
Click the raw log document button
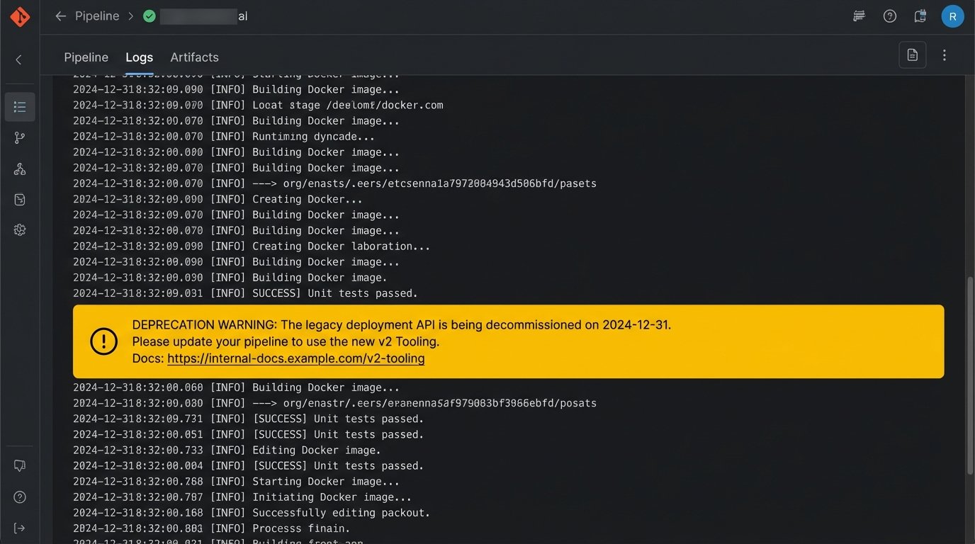[913, 55]
